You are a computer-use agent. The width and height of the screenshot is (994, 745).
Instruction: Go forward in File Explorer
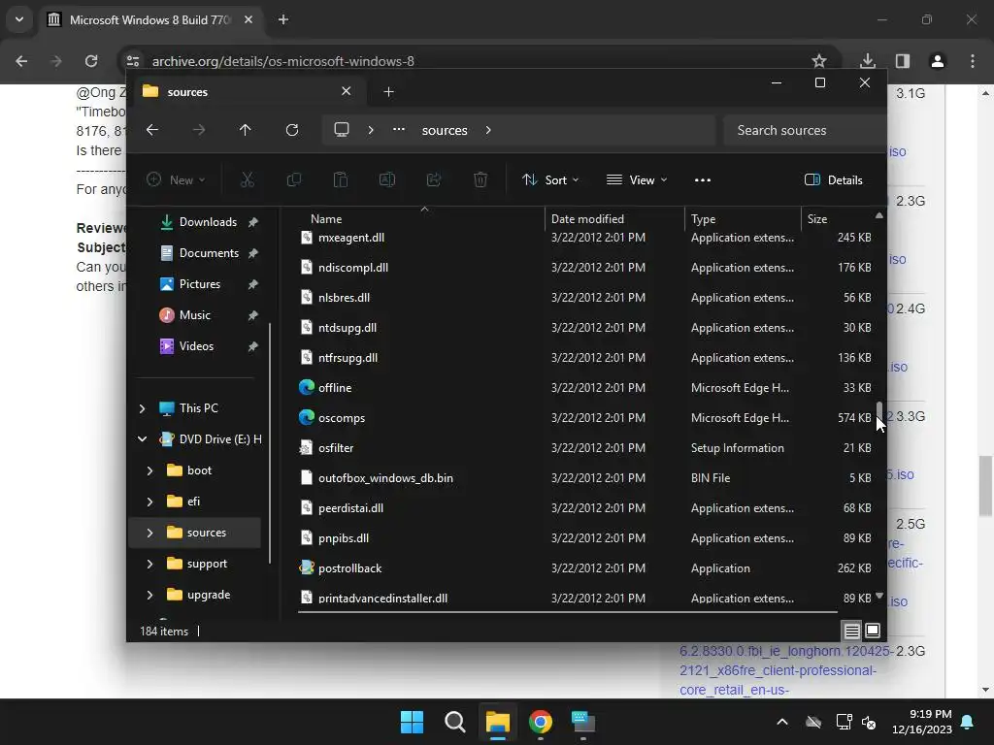tap(199, 130)
